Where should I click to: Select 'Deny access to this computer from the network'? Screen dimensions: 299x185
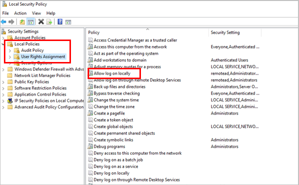[138, 153]
